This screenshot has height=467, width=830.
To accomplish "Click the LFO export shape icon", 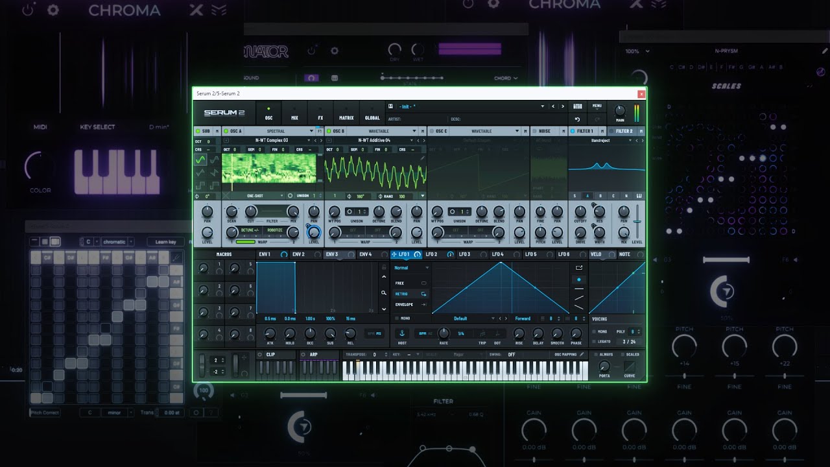I will 579,267.
